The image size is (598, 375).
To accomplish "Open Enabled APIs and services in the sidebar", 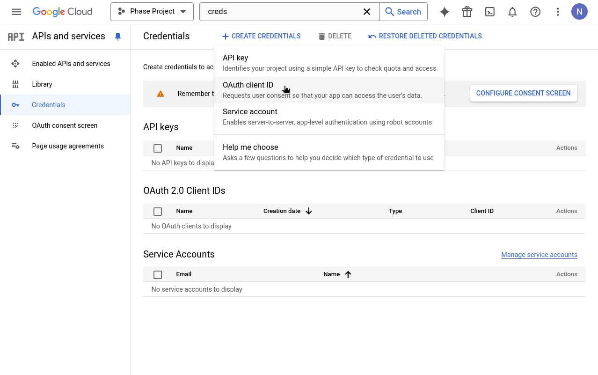I will [66, 64].
